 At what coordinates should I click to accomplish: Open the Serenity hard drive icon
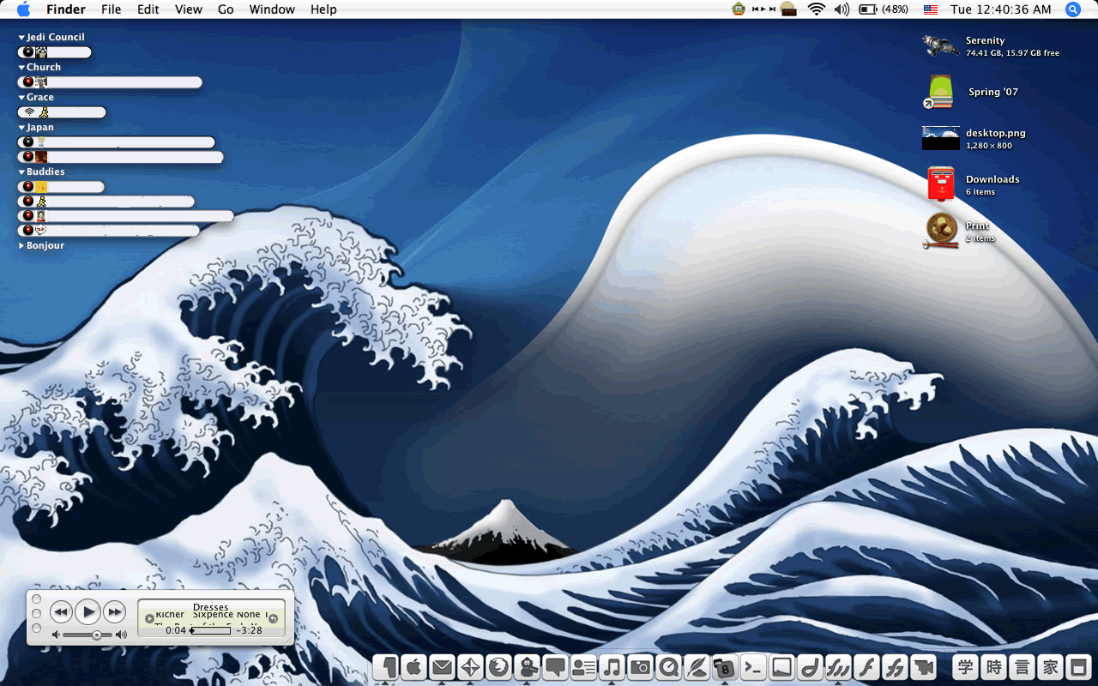(x=940, y=45)
